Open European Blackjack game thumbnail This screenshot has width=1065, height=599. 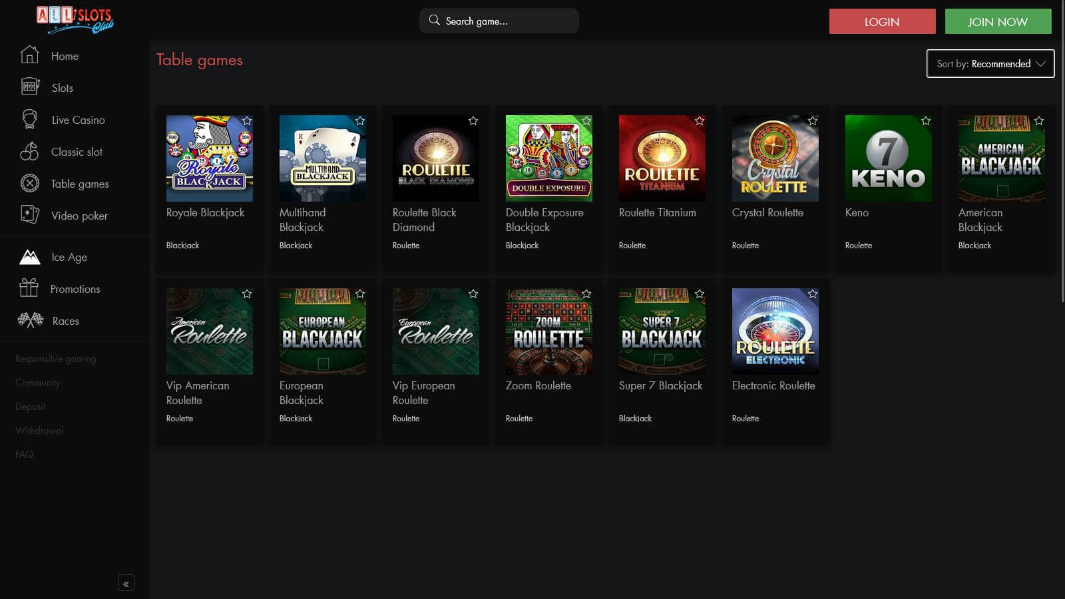pyautogui.click(x=323, y=331)
